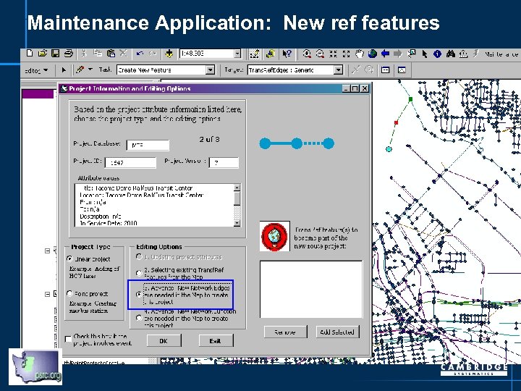
Task: Select the Edit tool arrow
Action: 64,70
